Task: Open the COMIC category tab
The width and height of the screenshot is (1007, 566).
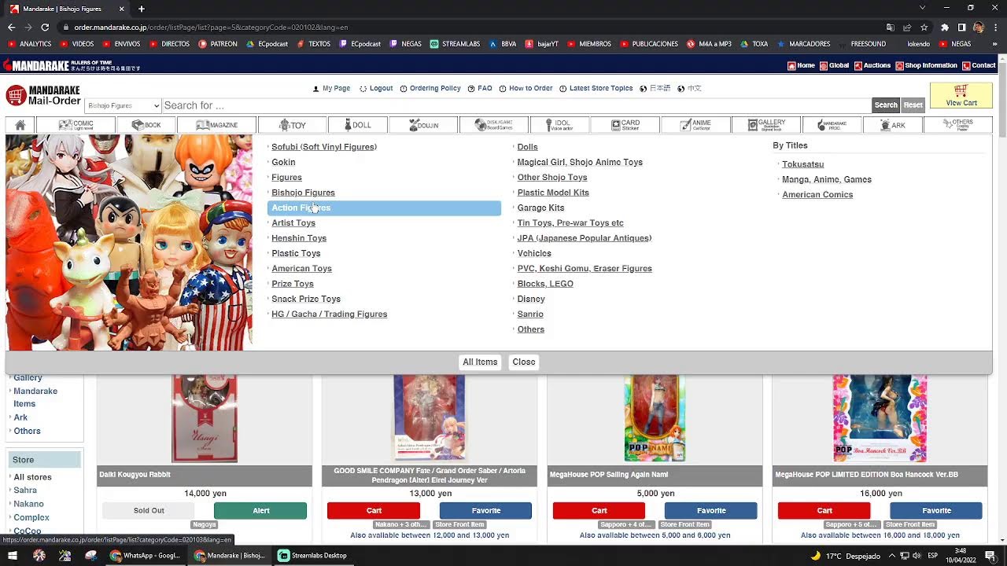Action: point(76,125)
